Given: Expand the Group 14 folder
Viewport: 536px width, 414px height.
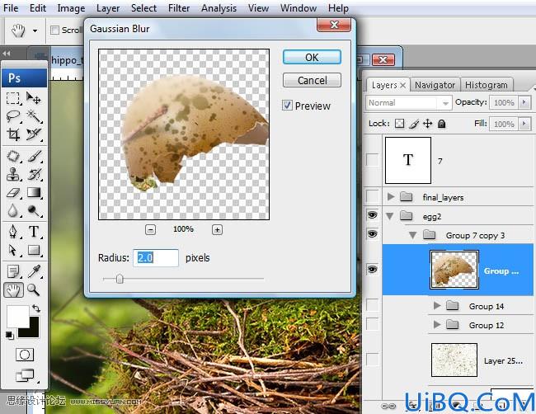Looking at the screenshot, I should [436, 305].
